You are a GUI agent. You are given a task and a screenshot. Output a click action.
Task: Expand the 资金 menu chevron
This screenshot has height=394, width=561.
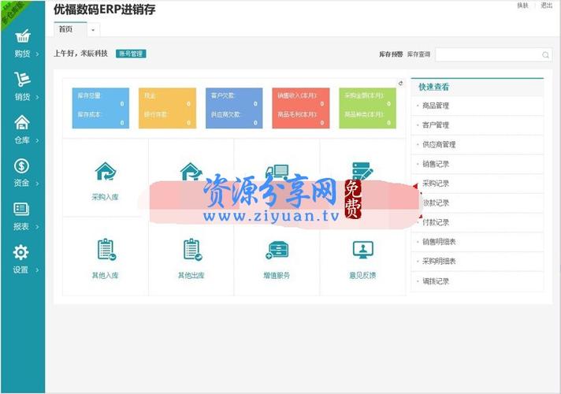pos(37,184)
